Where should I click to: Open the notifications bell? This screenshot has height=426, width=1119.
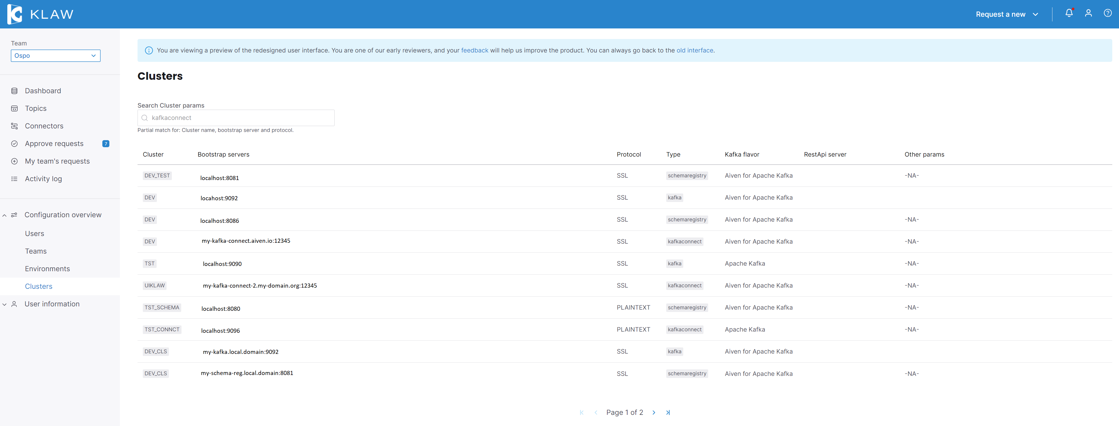tap(1069, 13)
